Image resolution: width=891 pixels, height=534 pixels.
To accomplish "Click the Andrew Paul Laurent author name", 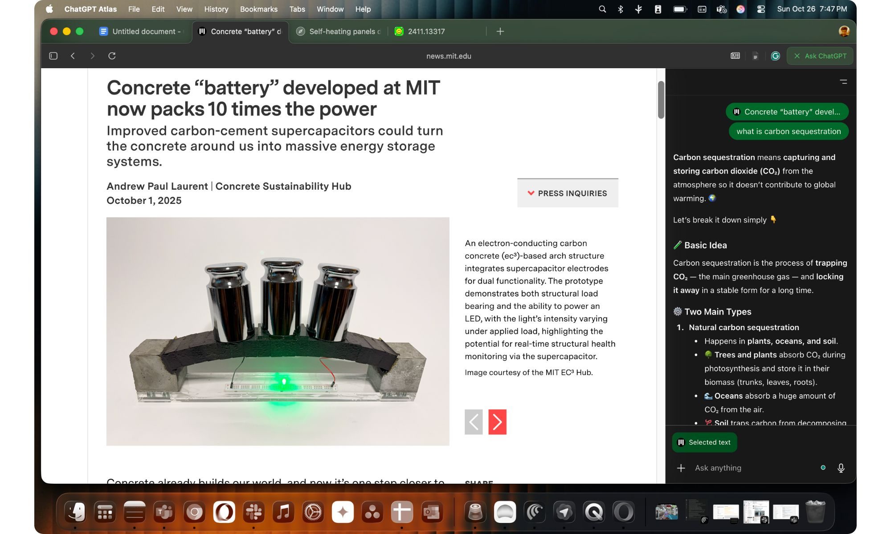I will tap(157, 186).
